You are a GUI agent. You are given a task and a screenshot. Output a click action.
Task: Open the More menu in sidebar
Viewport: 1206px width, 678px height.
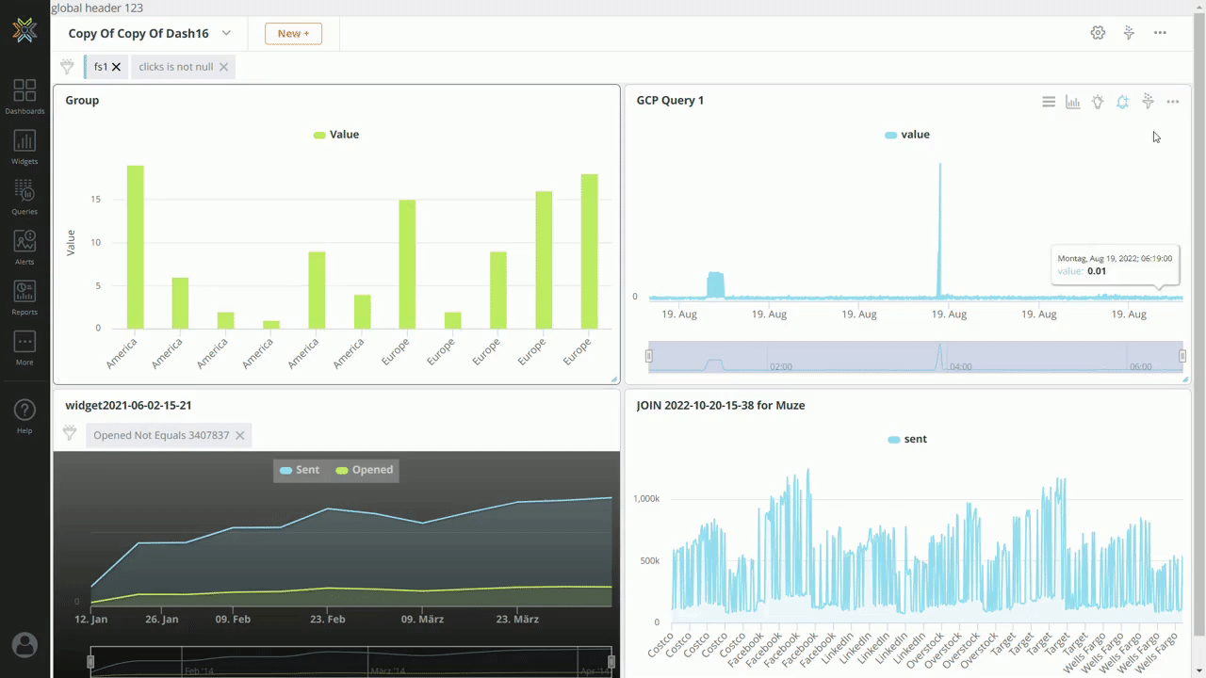(x=24, y=347)
